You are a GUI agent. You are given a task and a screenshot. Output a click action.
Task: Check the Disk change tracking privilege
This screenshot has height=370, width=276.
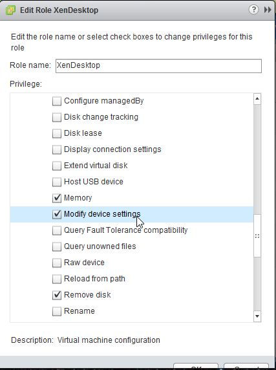pos(57,117)
